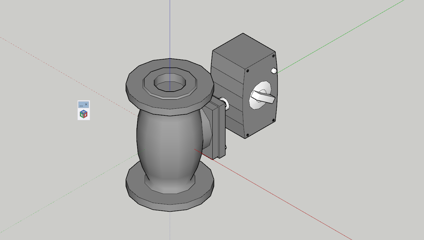Click the colored cube icon in floating toolbar
Image resolution: width=424 pixels, height=240 pixels.
pyautogui.click(x=84, y=114)
